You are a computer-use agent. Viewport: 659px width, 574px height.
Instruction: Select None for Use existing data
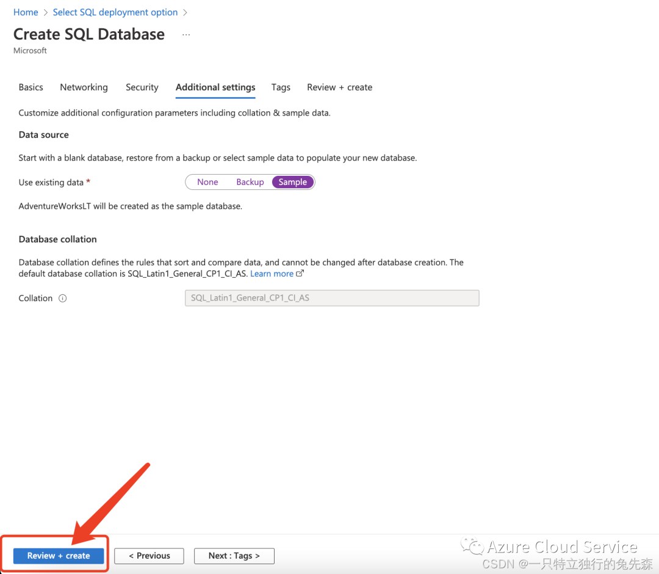(207, 182)
